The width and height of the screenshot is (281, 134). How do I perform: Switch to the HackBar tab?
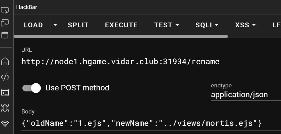click(x=27, y=7)
